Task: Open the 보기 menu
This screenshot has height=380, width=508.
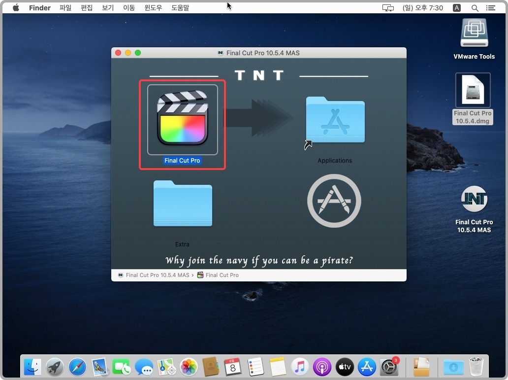Action: pyautogui.click(x=108, y=8)
